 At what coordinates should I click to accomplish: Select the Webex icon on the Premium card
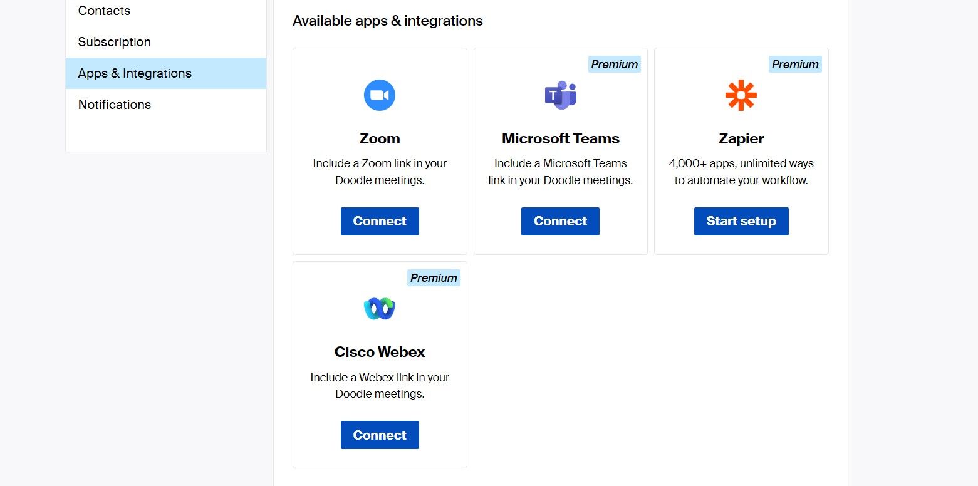(x=380, y=308)
